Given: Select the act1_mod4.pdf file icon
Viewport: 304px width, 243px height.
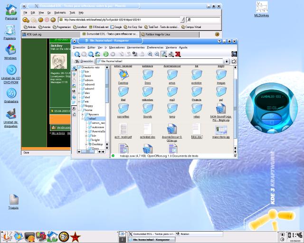Looking at the screenshot, I should (123, 129).
